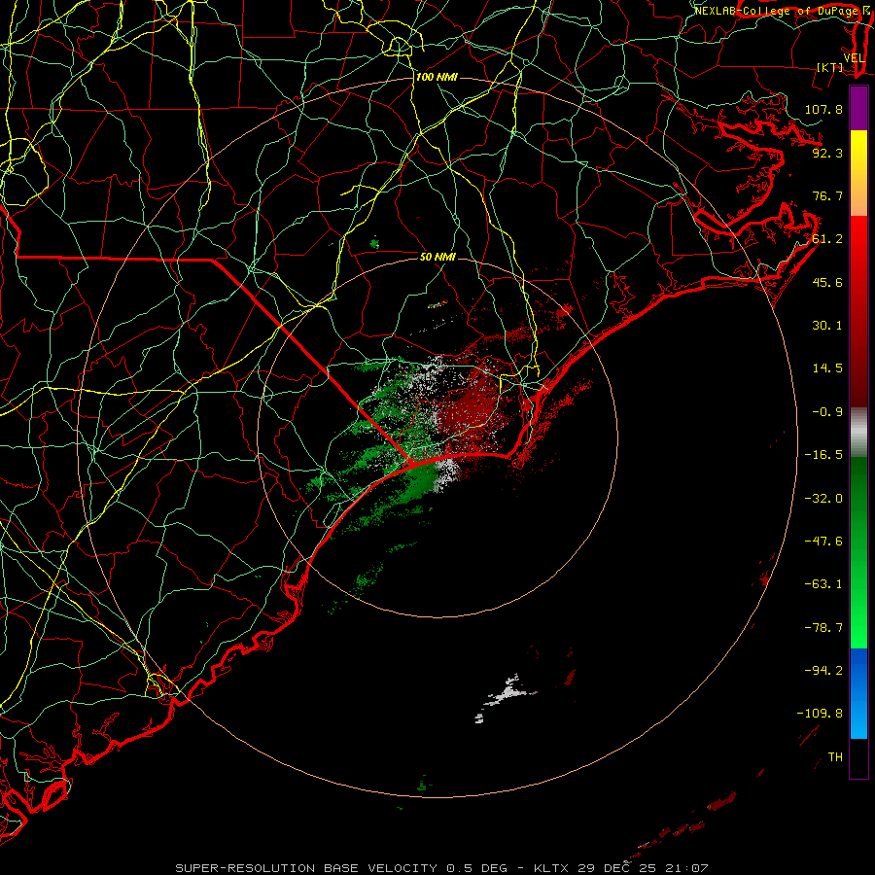Select the 92.3 scale value
The image size is (875, 875).
[827, 153]
